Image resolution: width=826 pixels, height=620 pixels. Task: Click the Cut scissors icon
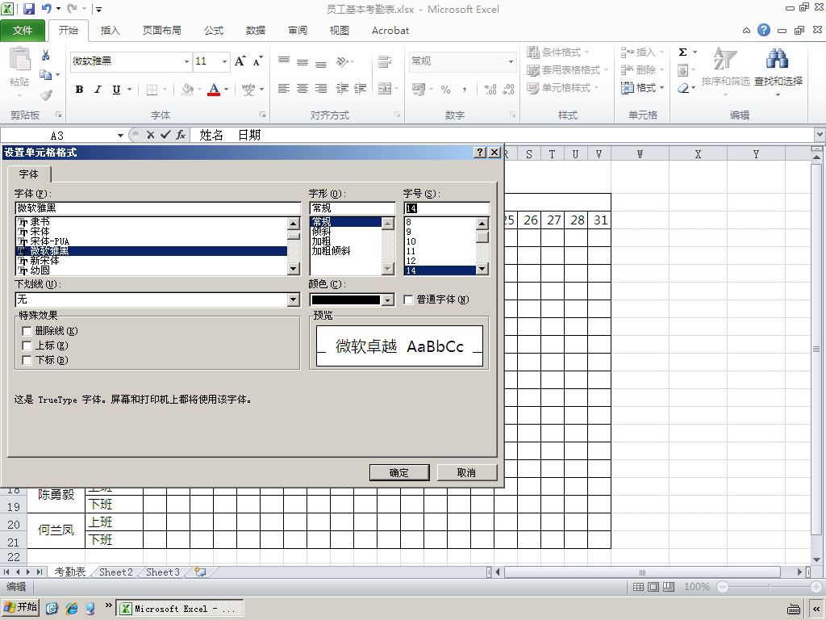tap(45, 55)
